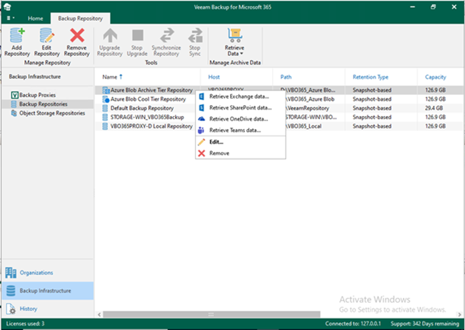Click icon of Default Backup Repository
The width and height of the screenshot is (465, 330).
[x=105, y=108]
